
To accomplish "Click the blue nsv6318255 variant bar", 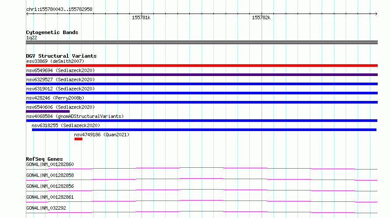I will click(x=204, y=130).
